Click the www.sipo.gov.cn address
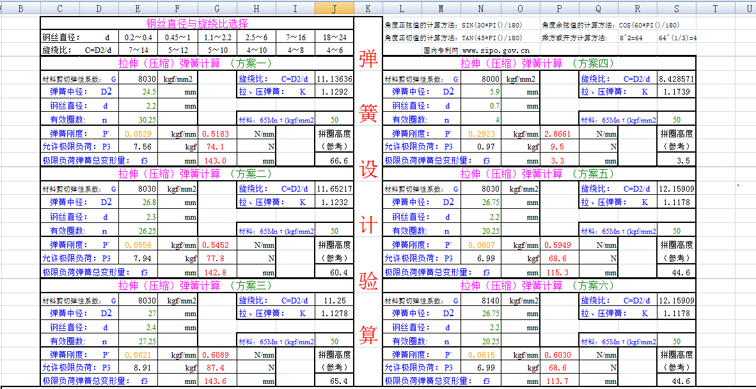Viewport: 756px width, 389px height. (496, 50)
